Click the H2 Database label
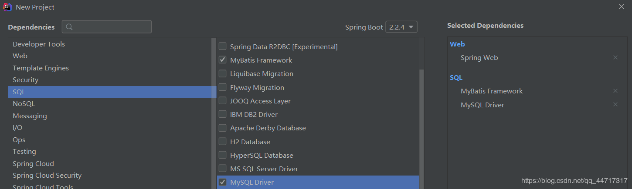This screenshot has height=189, width=632. pyautogui.click(x=250, y=142)
